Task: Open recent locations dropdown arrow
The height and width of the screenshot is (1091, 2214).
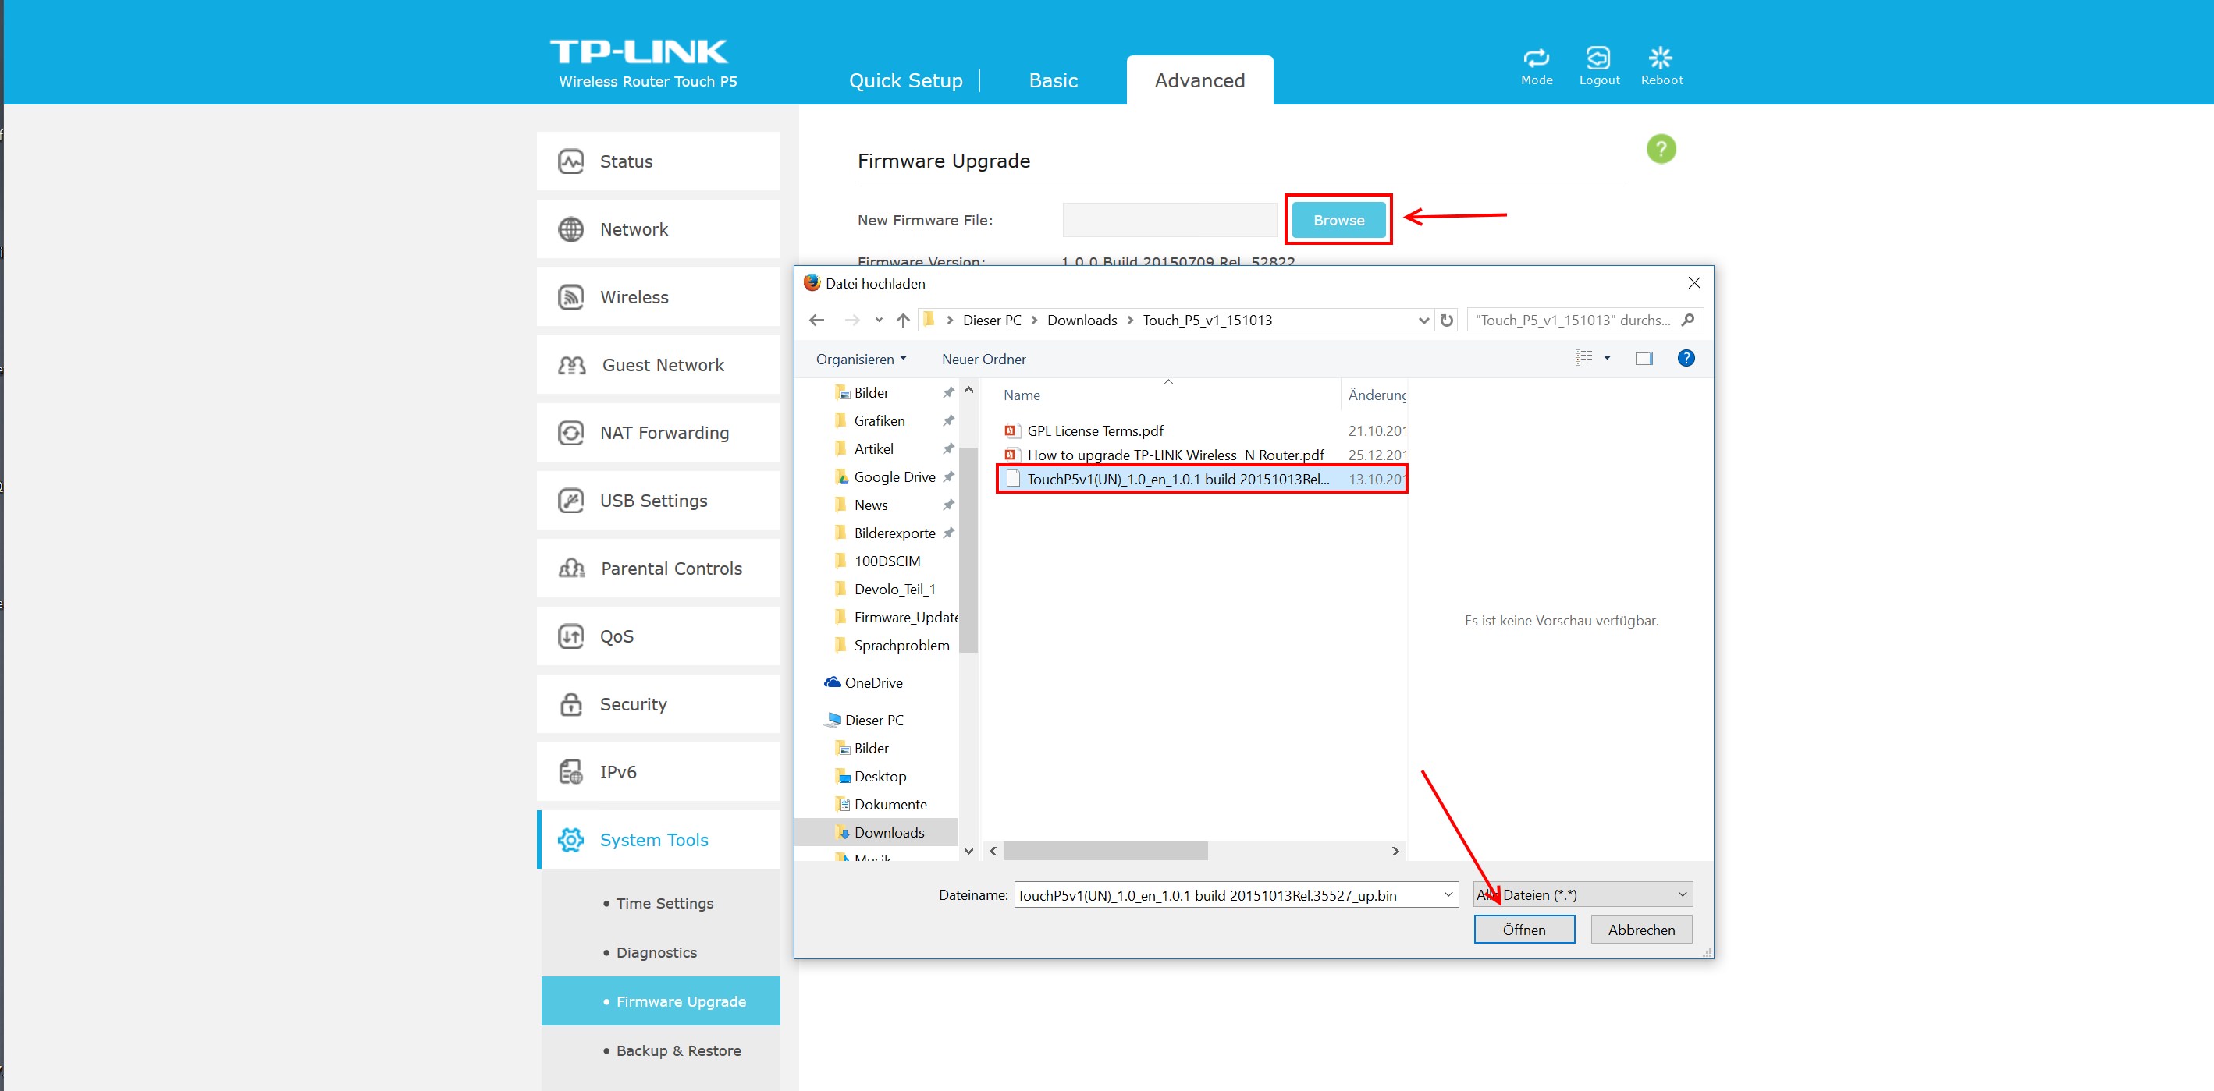Action: point(879,321)
